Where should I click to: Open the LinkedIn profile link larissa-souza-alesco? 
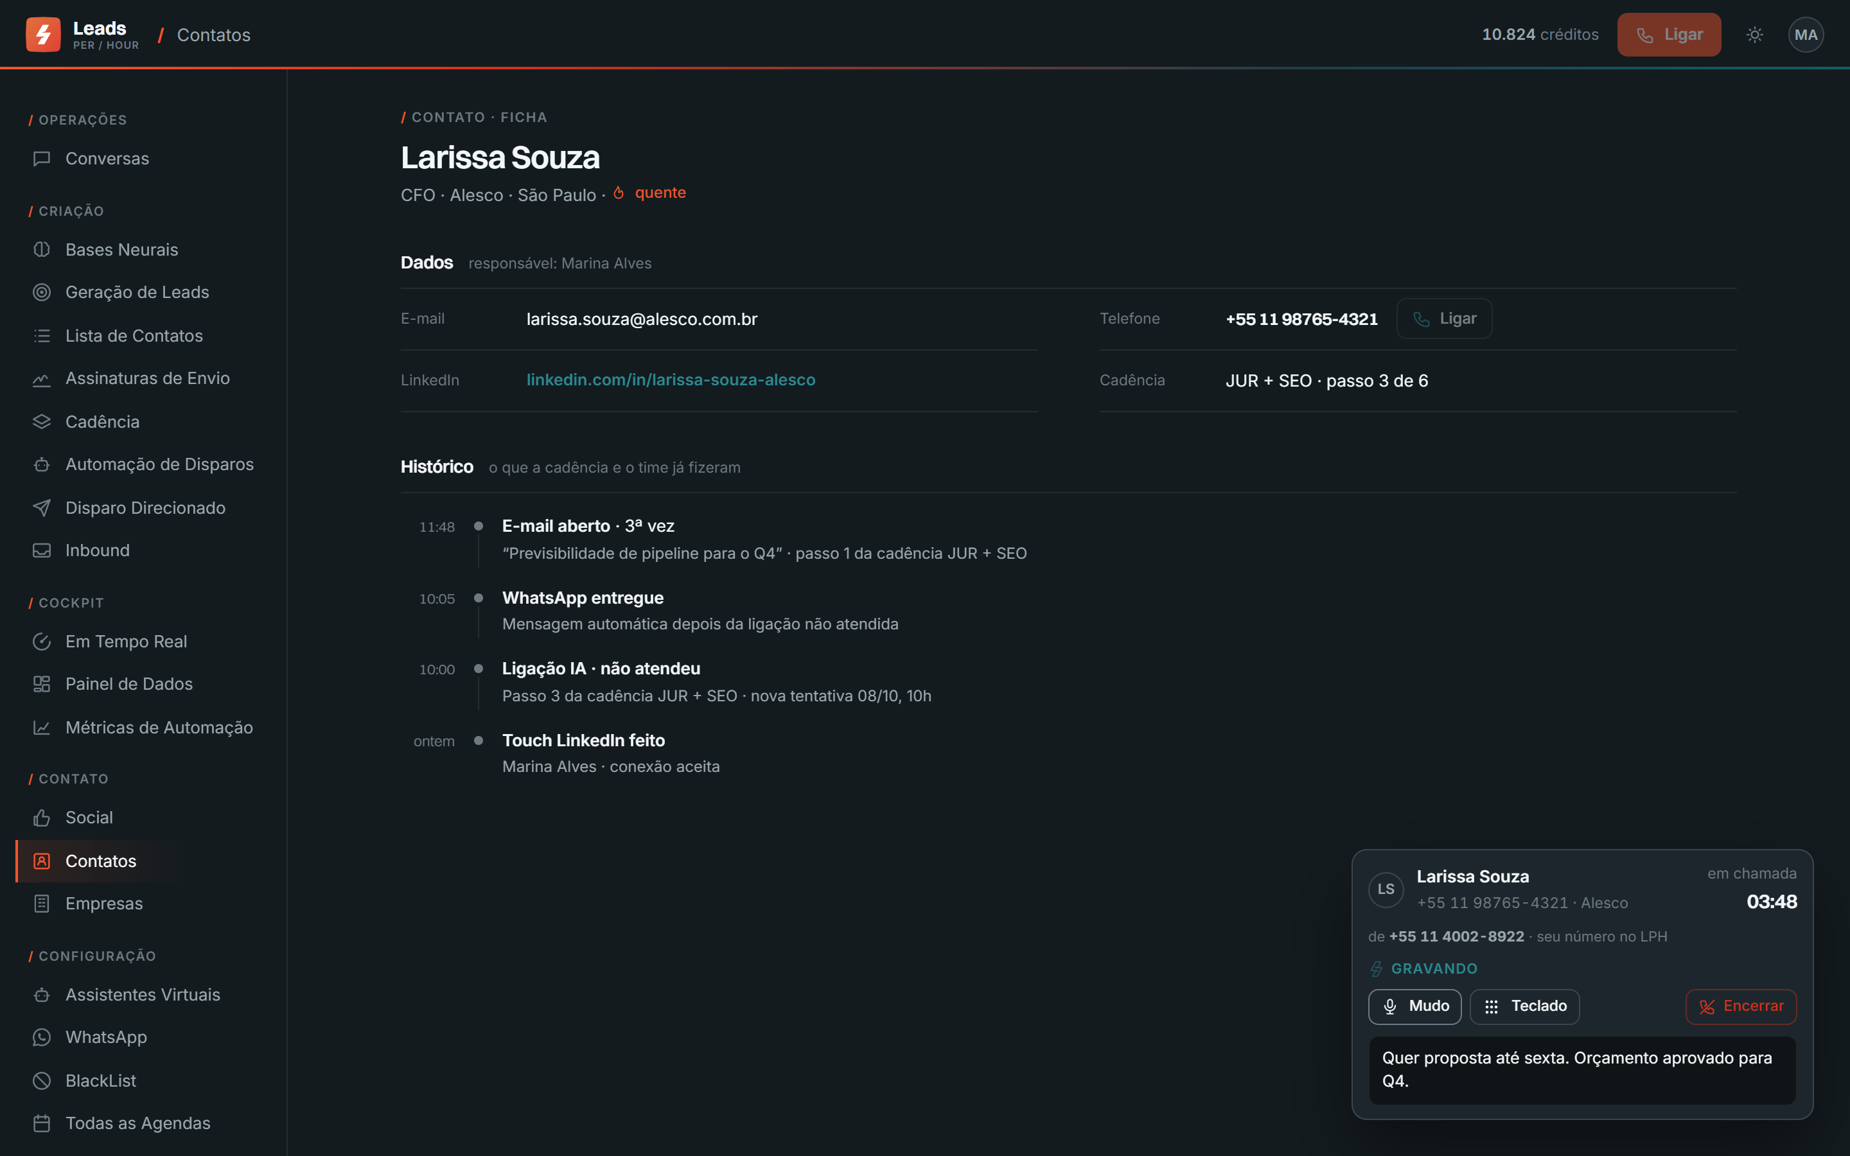click(671, 380)
